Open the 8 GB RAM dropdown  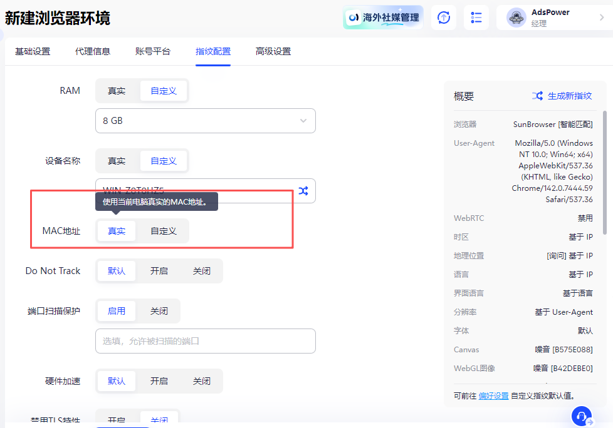(205, 120)
